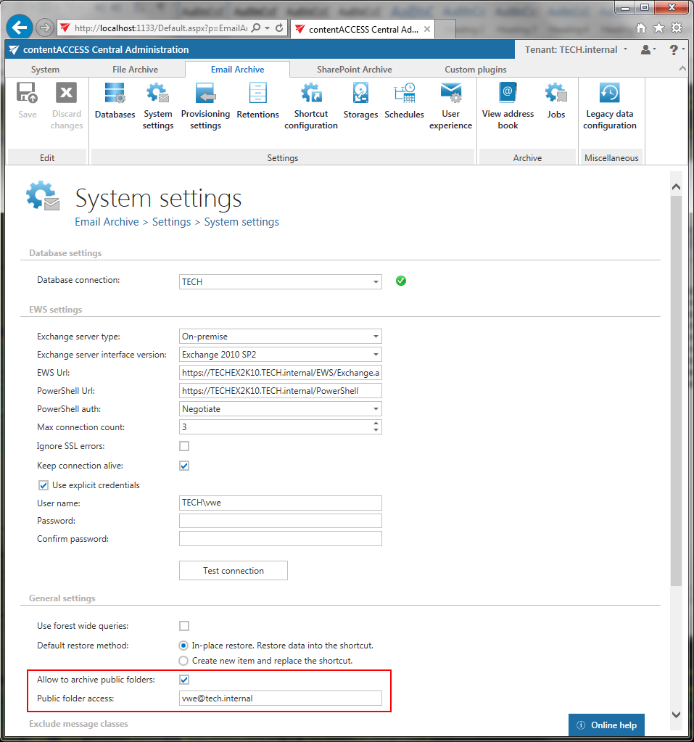Click the User name field
The image size is (694, 742).
click(x=281, y=503)
